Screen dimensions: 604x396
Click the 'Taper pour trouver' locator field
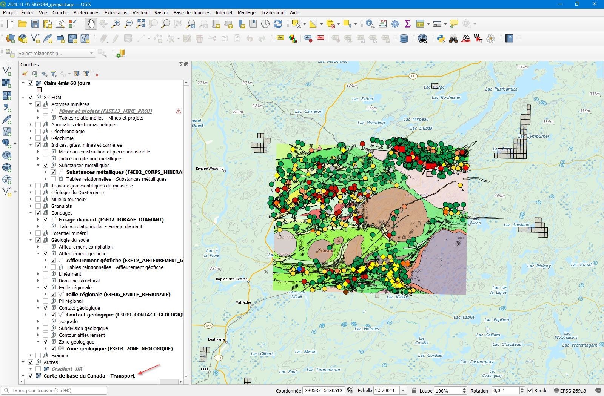coord(54,390)
